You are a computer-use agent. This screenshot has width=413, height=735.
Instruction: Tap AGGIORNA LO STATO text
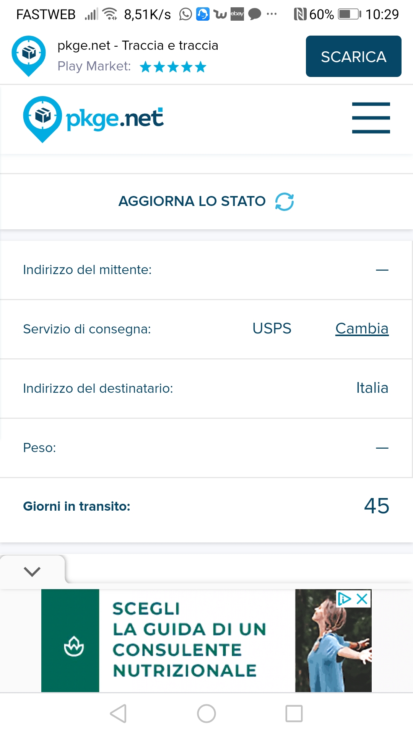click(x=192, y=201)
